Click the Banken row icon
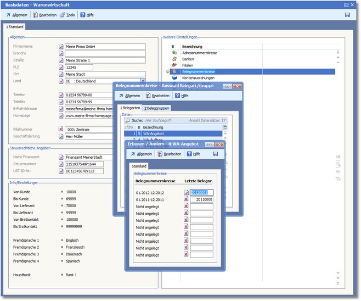Viewport: 361px width, 301px height. point(174,59)
